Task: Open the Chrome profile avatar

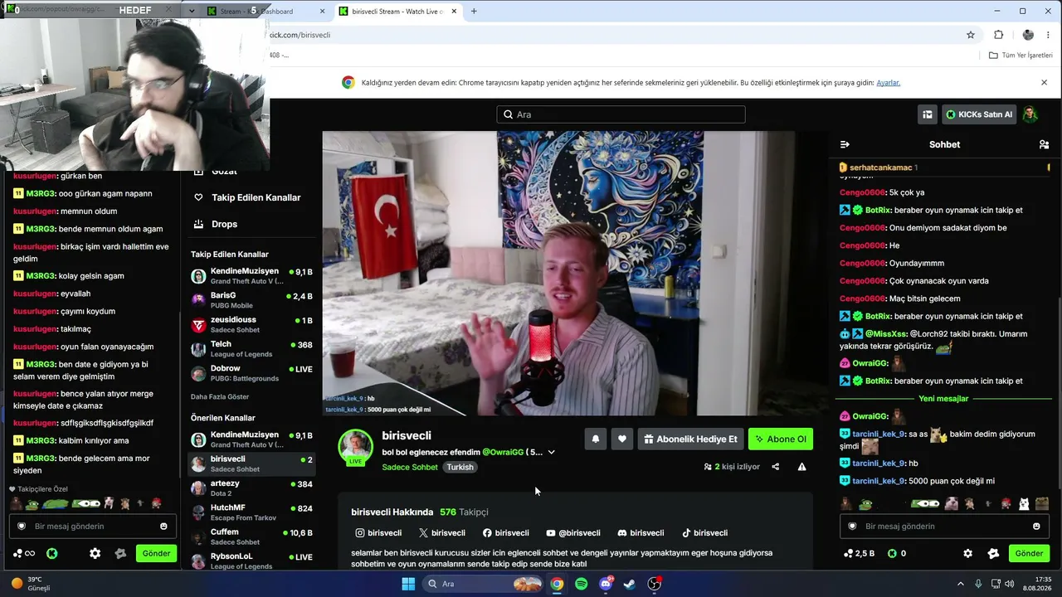Action: [1028, 35]
